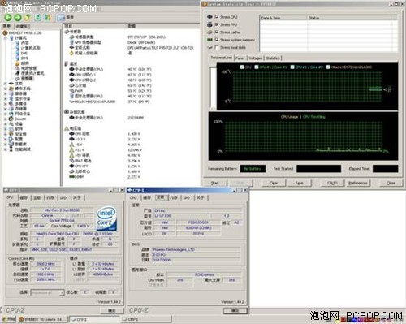Select the performance test hourglass tree icon

(x=11, y=149)
